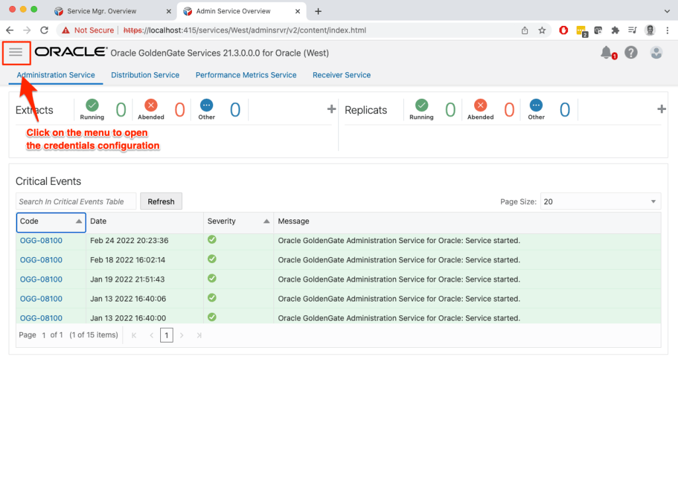Image resolution: width=678 pixels, height=489 pixels.
Task: Open the hamburger navigation menu
Action: (16, 52)
